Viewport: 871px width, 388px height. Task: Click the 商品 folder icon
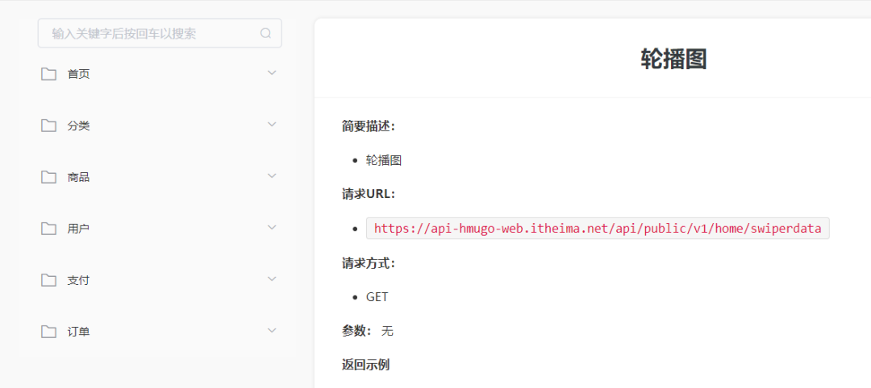point(49,177)
